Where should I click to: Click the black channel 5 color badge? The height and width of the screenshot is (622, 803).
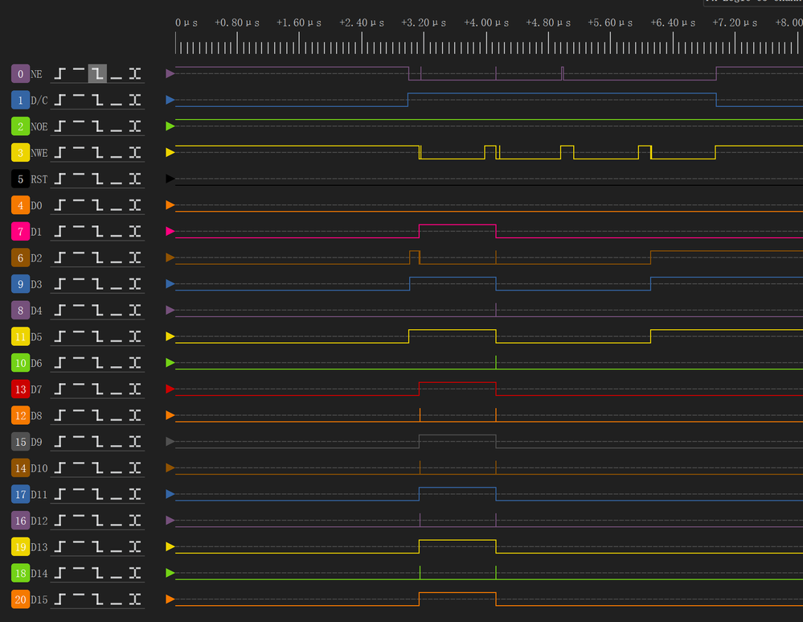pyautogui.click(x=20, y=179)
